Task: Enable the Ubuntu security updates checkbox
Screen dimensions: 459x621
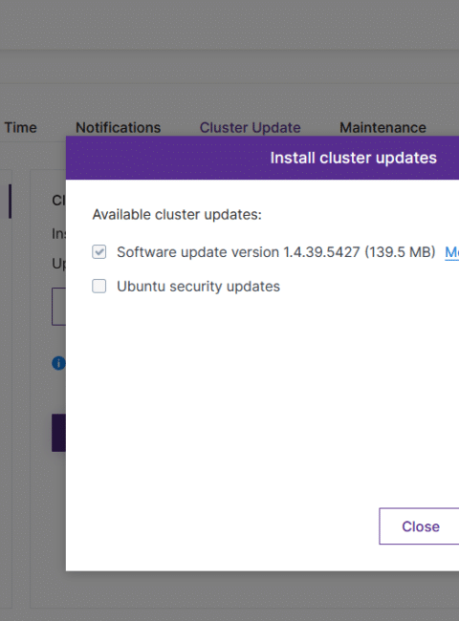Action: (x=99, y=286)
